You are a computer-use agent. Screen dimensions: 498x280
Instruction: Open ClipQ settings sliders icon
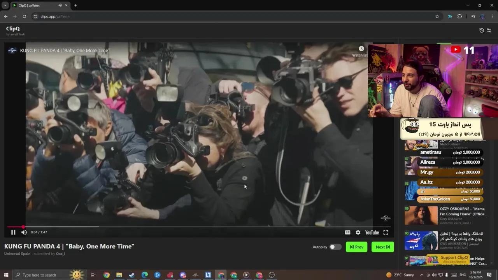489,30
